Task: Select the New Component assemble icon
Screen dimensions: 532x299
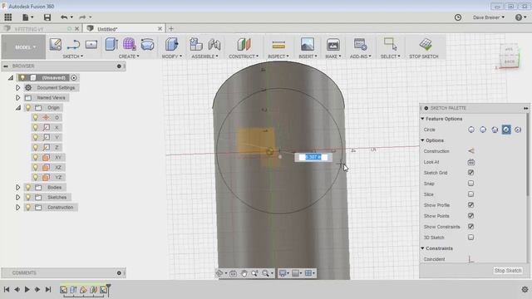Action: 196,44
